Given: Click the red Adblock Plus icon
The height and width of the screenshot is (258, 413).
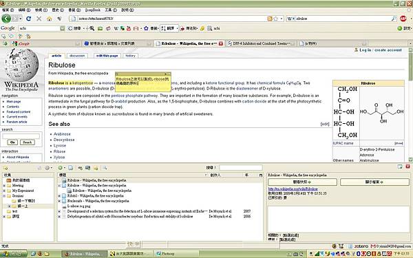Looking at the screenshot, I should coord(403,19).
